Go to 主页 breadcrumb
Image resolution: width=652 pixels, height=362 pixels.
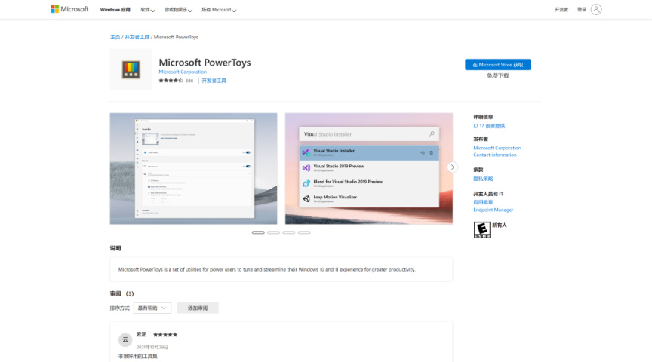115,37
